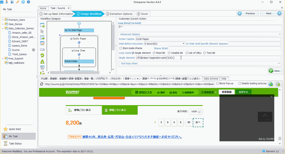Select the Single element loop mode

point(133,53)
